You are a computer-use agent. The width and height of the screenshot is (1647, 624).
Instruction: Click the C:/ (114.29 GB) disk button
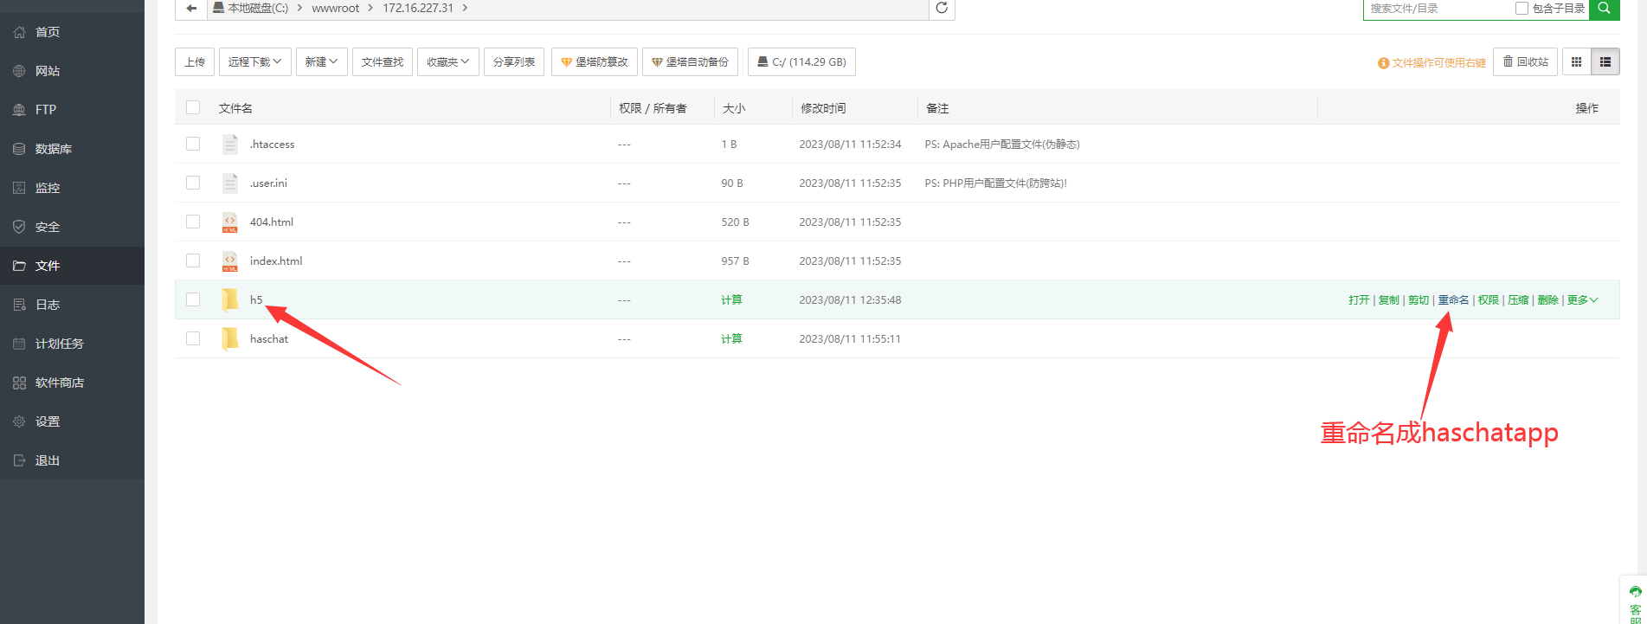801,62
